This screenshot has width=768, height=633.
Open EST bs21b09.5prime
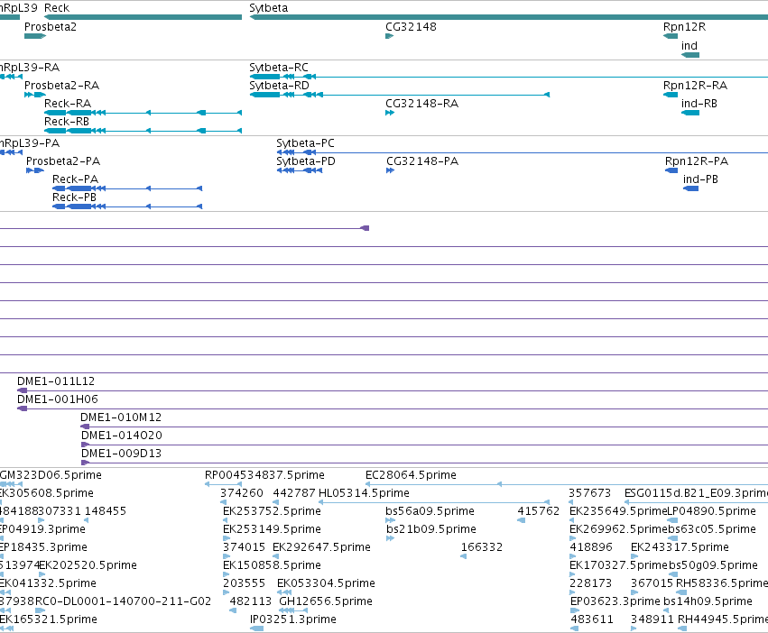431,529
